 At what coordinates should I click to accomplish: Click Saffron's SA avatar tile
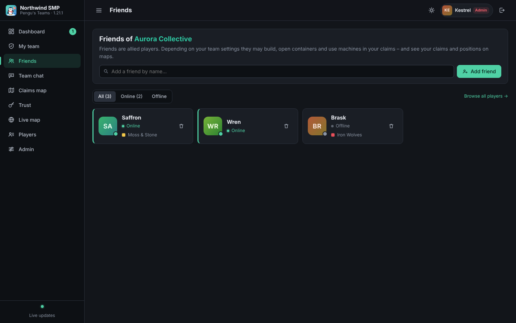(x=108, y=126)
